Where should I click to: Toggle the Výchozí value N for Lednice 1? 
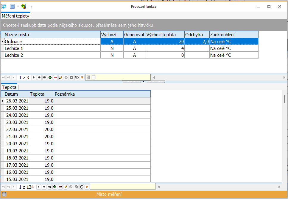[x=112, y=48]
